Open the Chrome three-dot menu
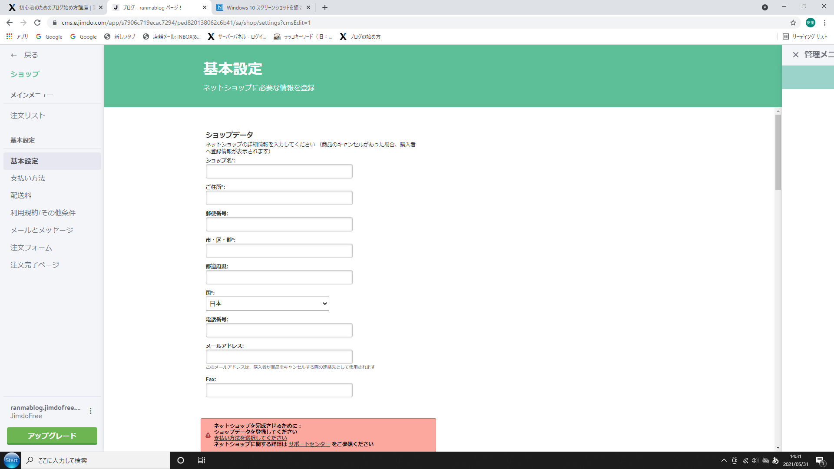 (824, 23)
